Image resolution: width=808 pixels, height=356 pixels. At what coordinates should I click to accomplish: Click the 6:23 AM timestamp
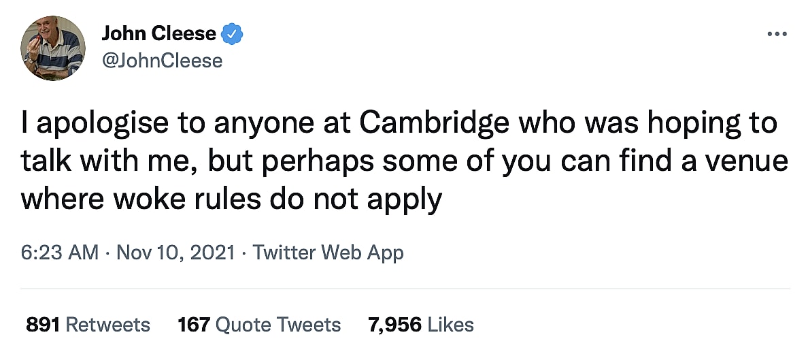point(60,253)
